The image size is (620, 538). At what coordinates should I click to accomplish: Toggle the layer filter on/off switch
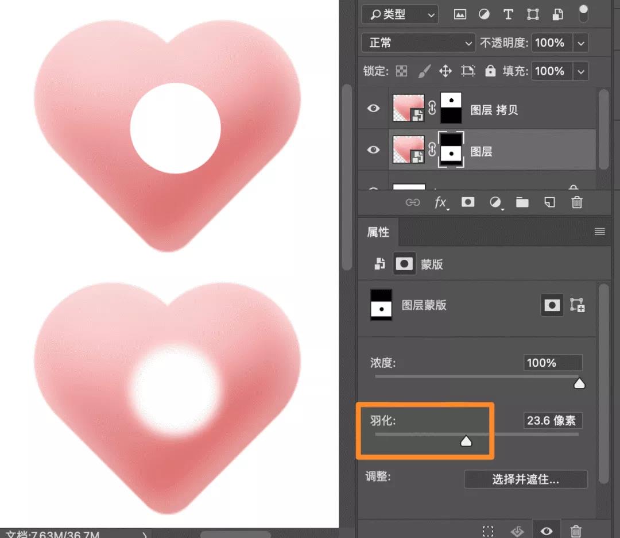coord(583,14)
